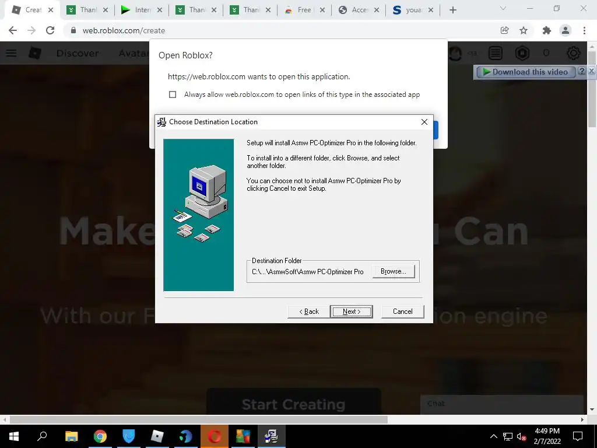Open the Roblox Chat panel
The height and width of the screenshot is (448, 597).
click(502, 404)
